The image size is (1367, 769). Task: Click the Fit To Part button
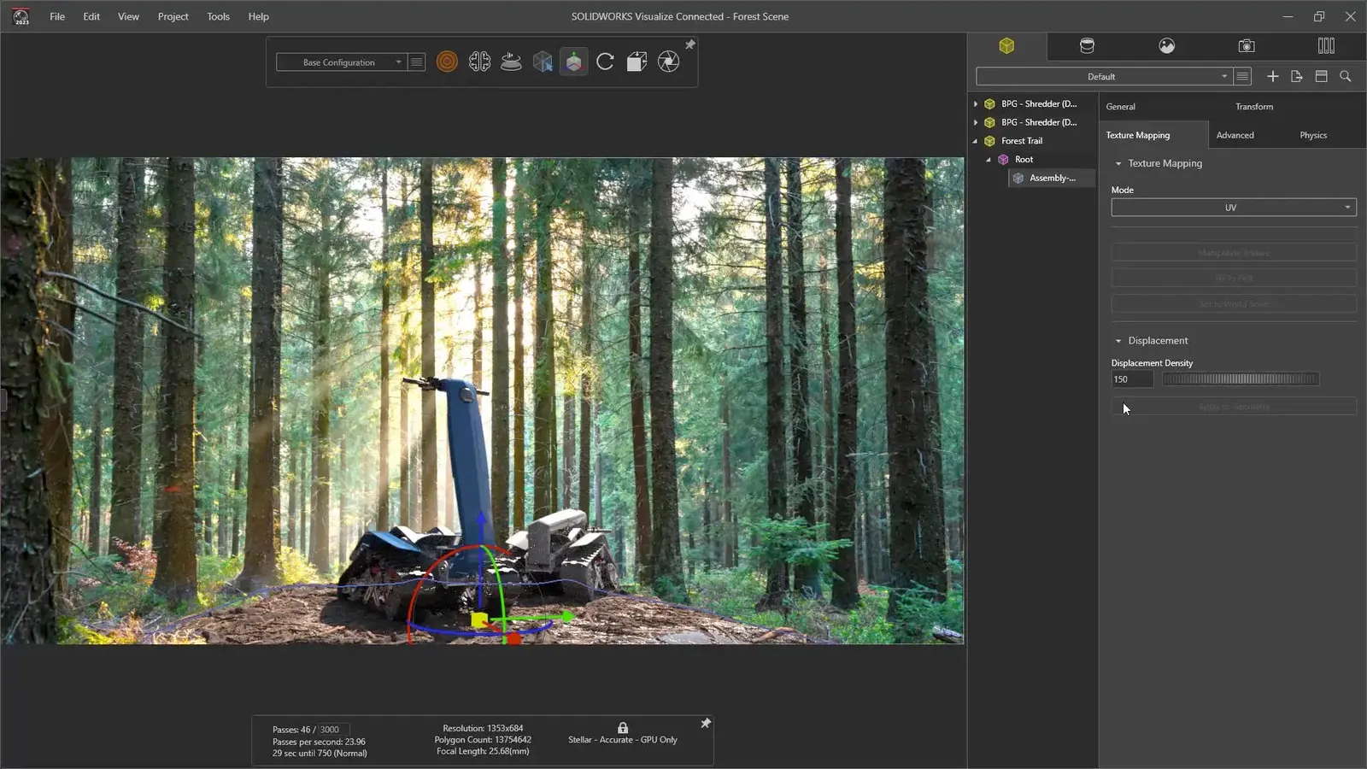[1233, 279]
